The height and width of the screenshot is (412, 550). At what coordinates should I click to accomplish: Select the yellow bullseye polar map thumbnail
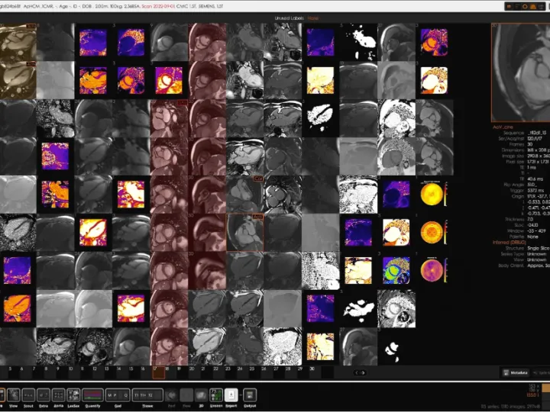click(x=434, y=194)
